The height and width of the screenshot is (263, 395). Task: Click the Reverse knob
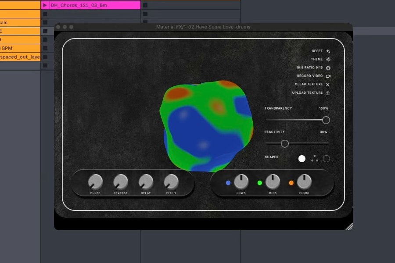point(121,182)
